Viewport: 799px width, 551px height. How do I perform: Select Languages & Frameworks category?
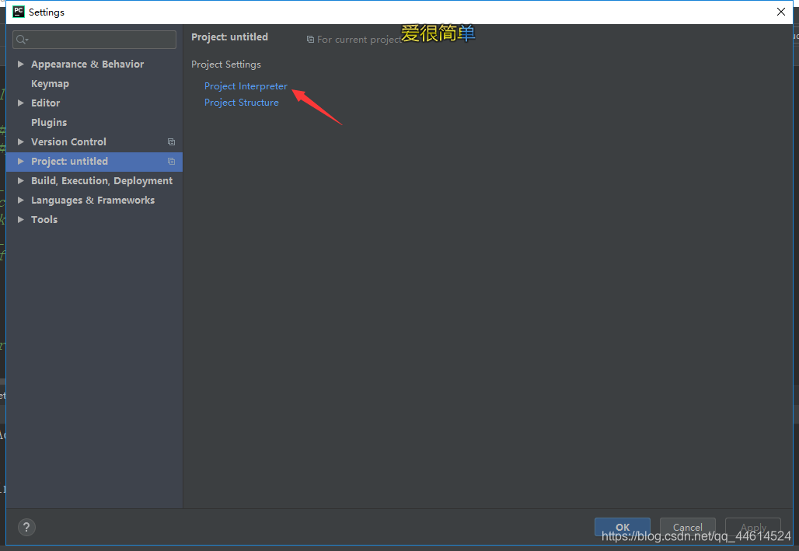pos(92,200)
